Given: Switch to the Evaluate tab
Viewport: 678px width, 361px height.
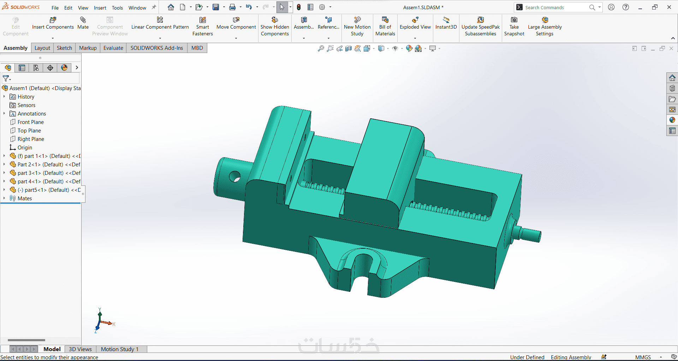Looking at the screenshot, I should point(113,48).
